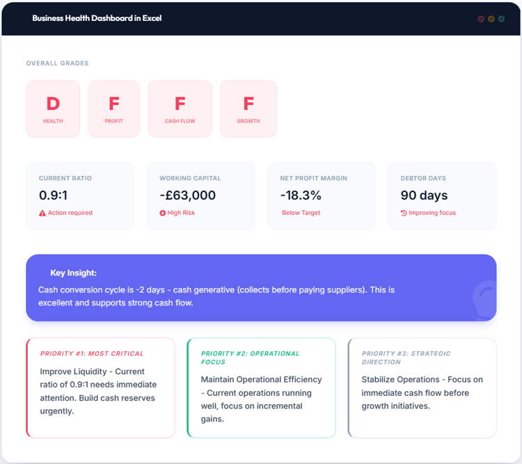Click the Working Capital -£63,000 card

pyautogui.click(x=200, y=195)
